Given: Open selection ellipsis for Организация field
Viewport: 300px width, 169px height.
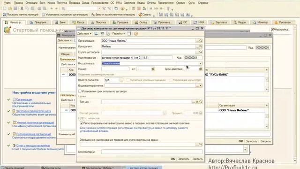Looking at the screenshot, I should pyautogui.click(x=197, y=41).
